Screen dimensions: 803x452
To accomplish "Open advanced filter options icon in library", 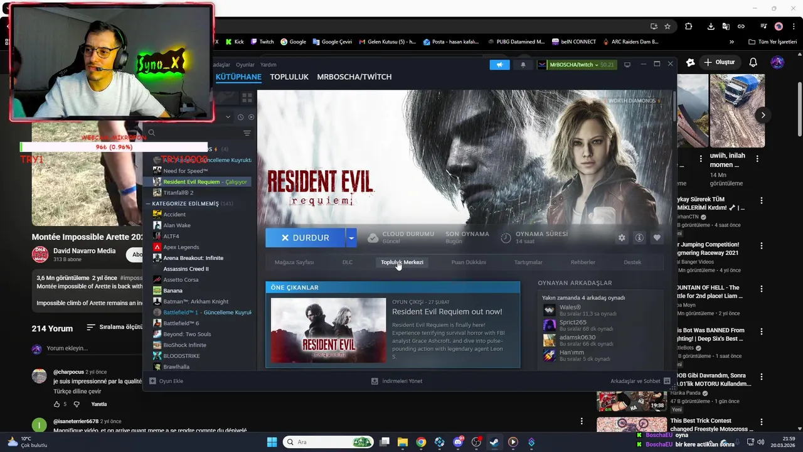I will pyautogui.click(x=247, y=133).
